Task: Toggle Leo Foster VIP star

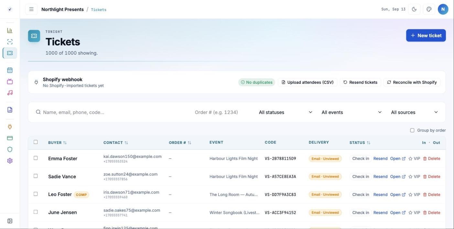Action: click(414, 194)
